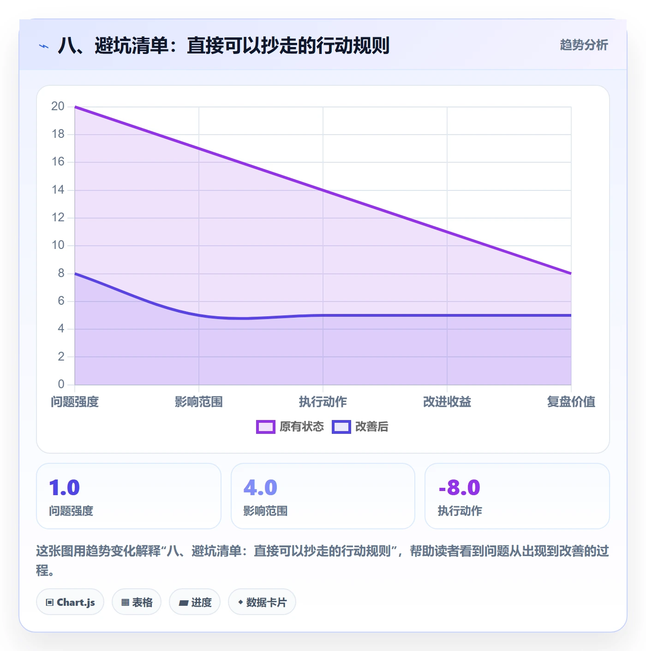Click the 复盘价值 x-axis label
This screenshot has height=651, width=646.
click(571, 402)
